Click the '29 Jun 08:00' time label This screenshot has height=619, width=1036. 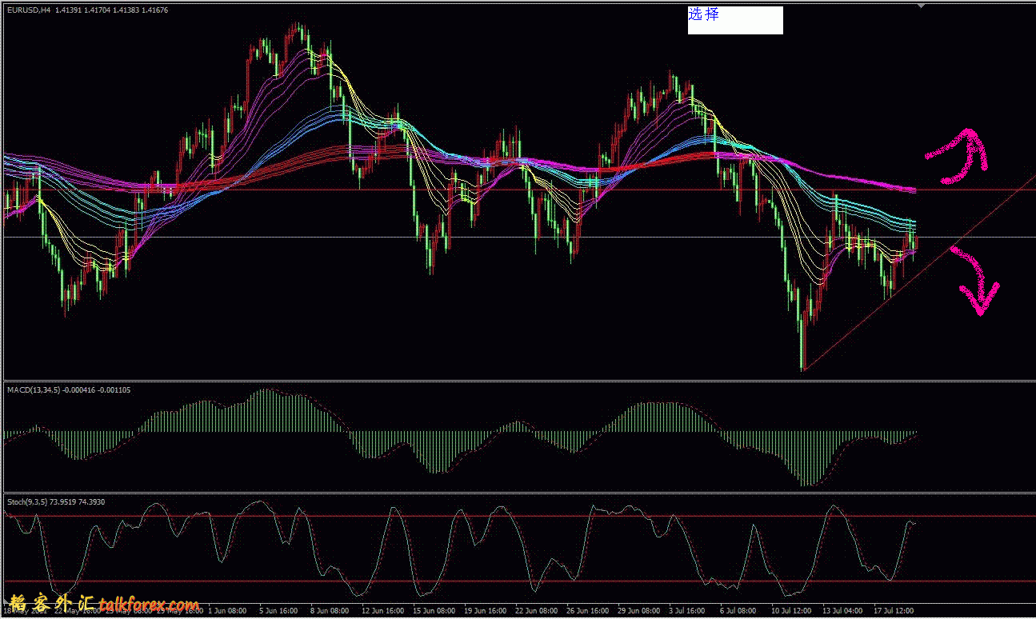pyautogui.click(x=638, y=610)
